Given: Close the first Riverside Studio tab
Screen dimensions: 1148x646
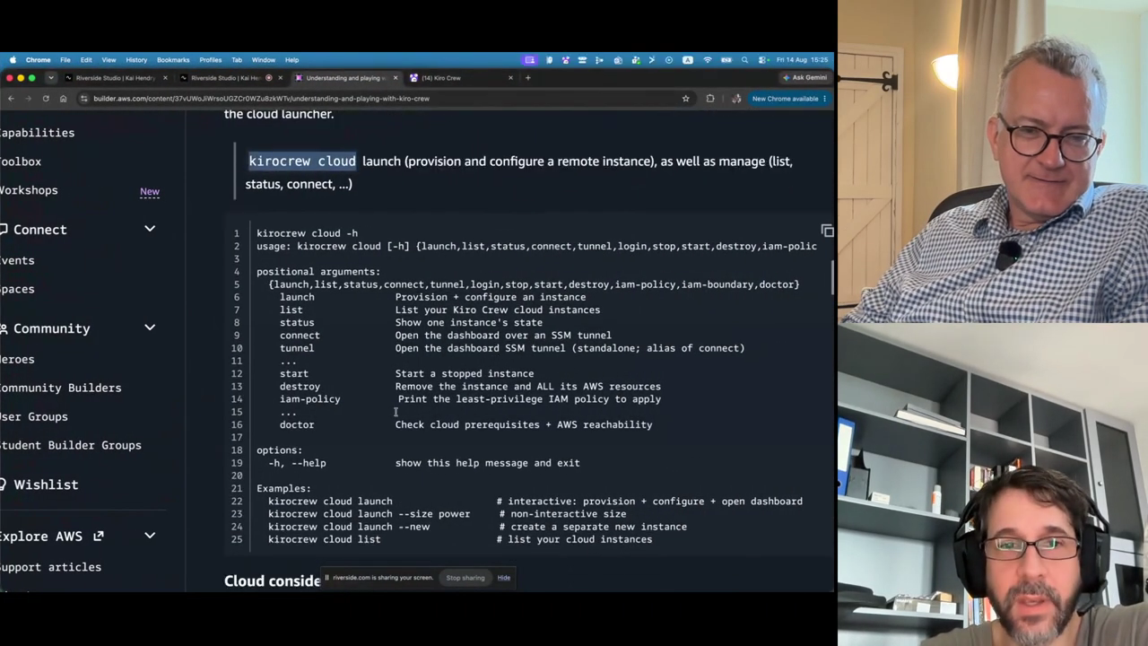Looking at the screenshot, I should 165,78.
